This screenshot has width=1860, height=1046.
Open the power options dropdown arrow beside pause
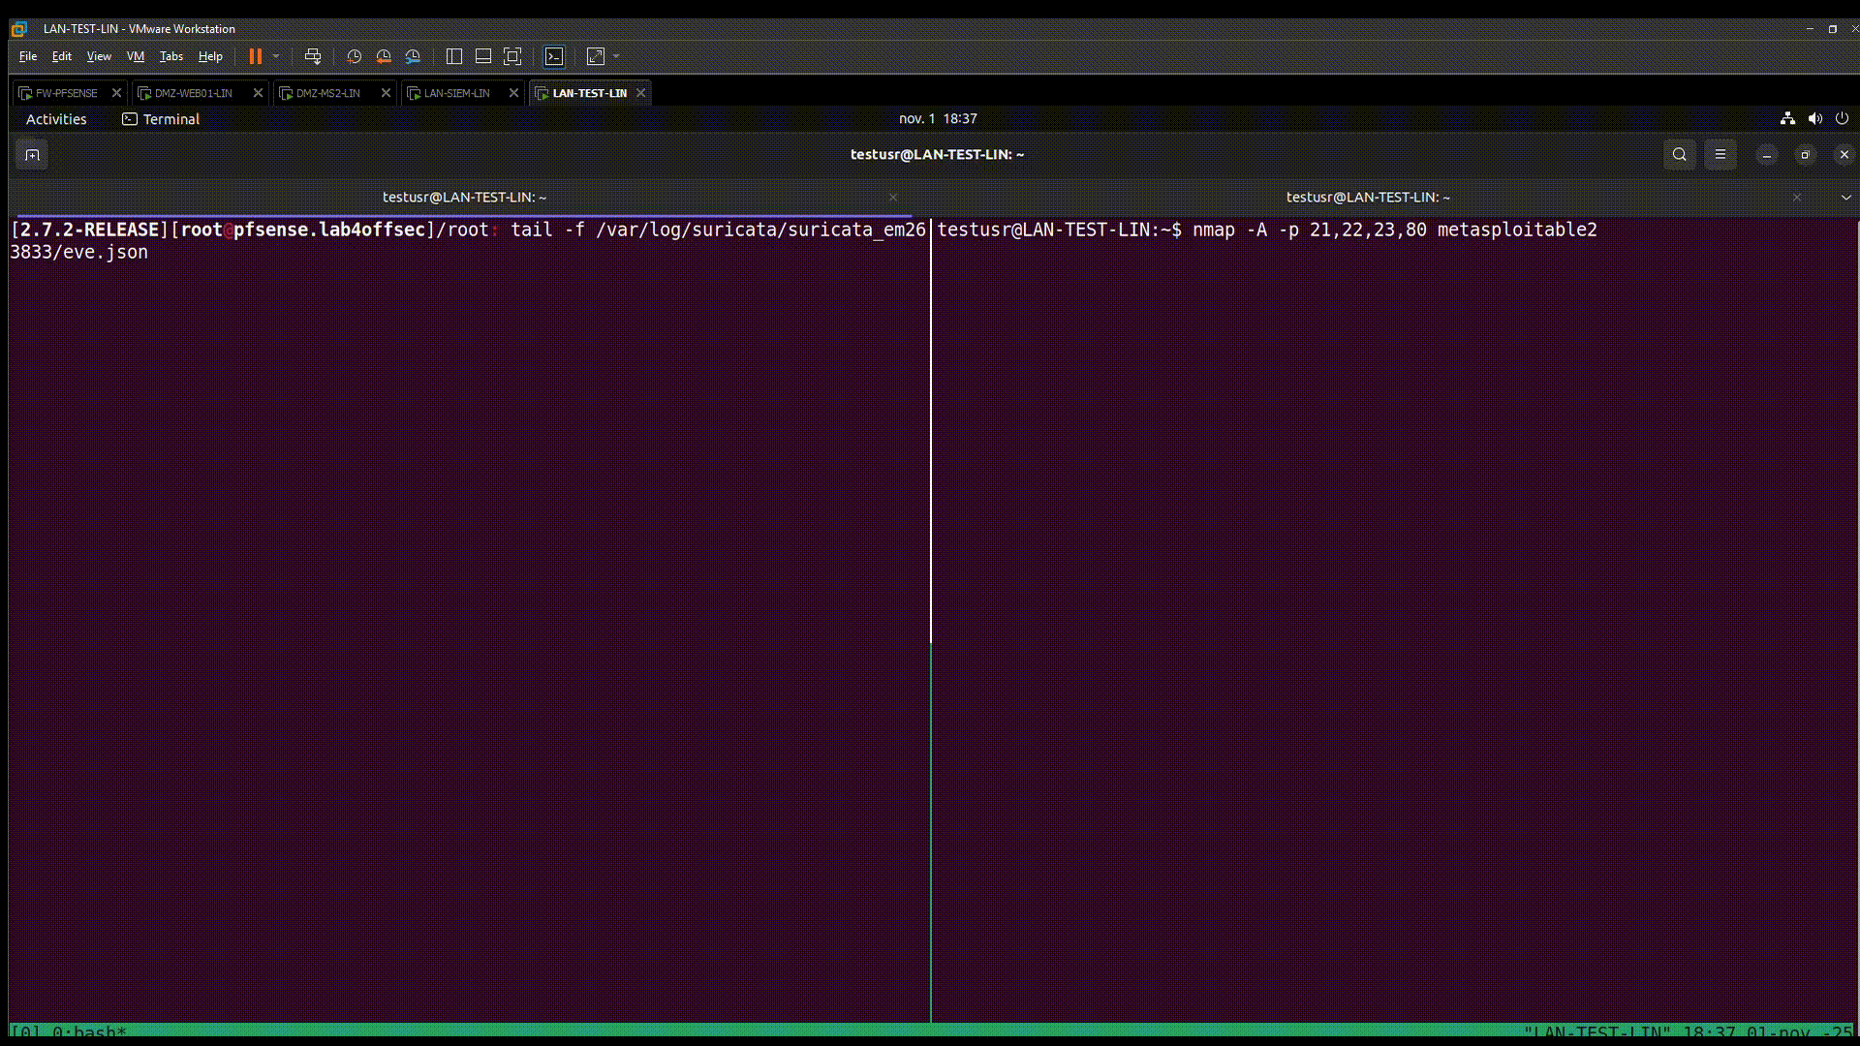(x=276, y=56)
